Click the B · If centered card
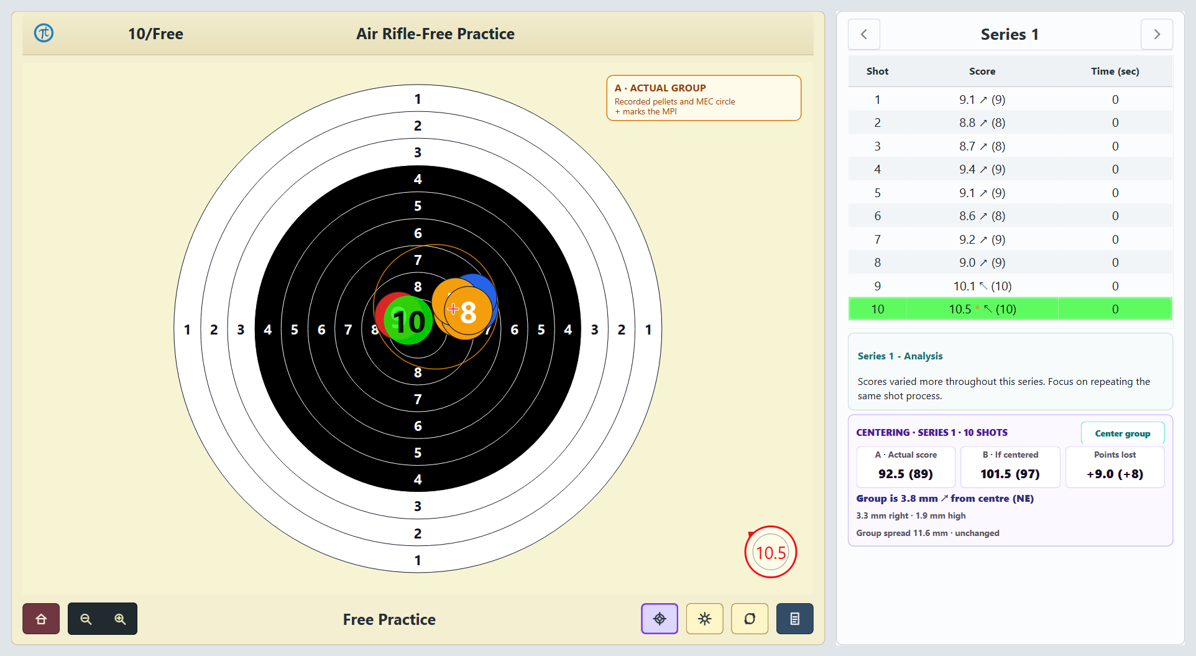 tap(1010, 467)
